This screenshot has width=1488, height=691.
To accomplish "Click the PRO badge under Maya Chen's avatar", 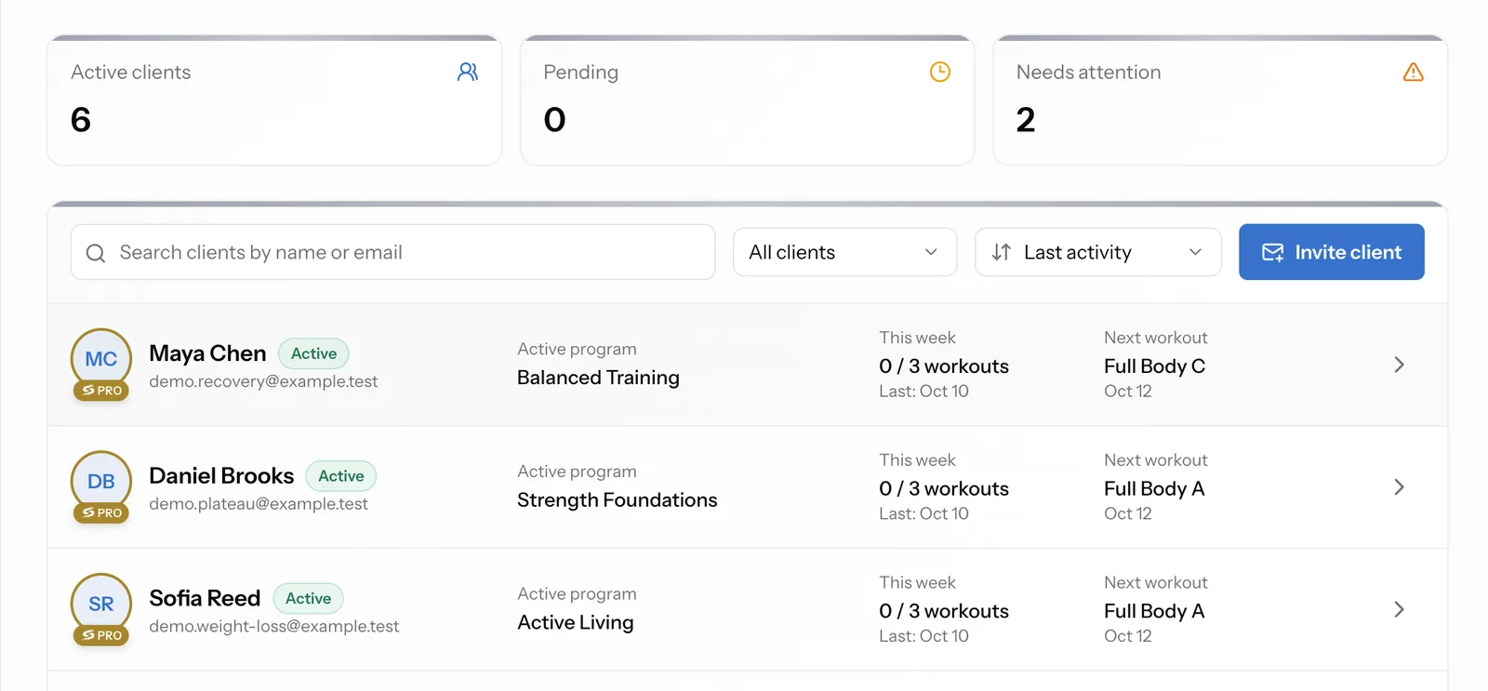I will coord(101,391).
